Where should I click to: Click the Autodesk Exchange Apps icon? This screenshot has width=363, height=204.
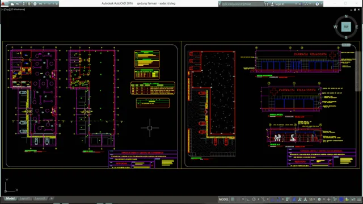point(301,4)
